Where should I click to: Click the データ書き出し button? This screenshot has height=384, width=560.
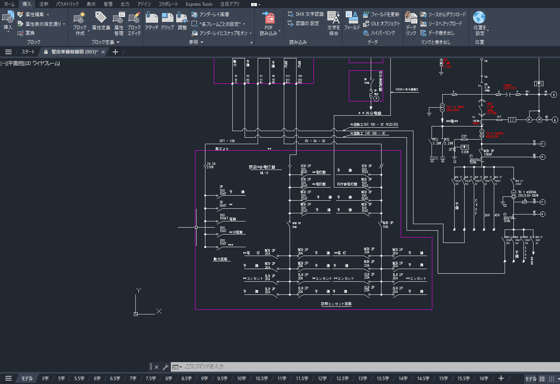pos(438,33)
